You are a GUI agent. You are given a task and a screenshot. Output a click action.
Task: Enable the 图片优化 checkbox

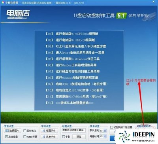pos(24,131)
